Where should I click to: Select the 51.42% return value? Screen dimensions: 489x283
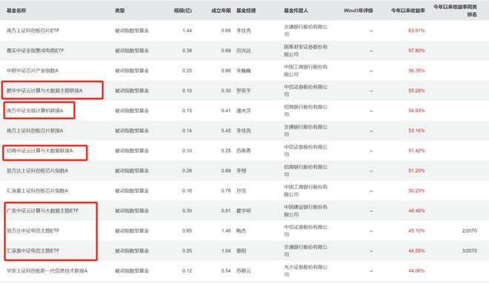(416, 151)
